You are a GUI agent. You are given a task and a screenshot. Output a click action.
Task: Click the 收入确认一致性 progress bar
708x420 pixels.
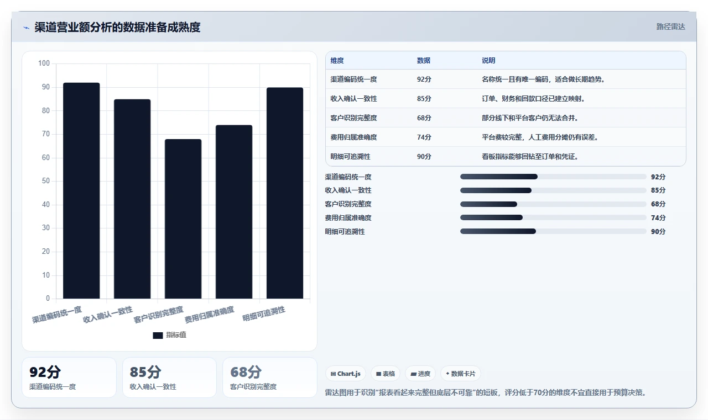pyautogui.click(x=553, y=190)
